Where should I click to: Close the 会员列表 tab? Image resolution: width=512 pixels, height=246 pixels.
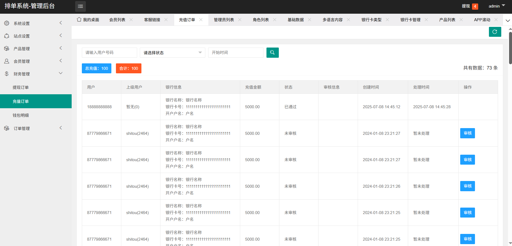(x=131, y=20)
